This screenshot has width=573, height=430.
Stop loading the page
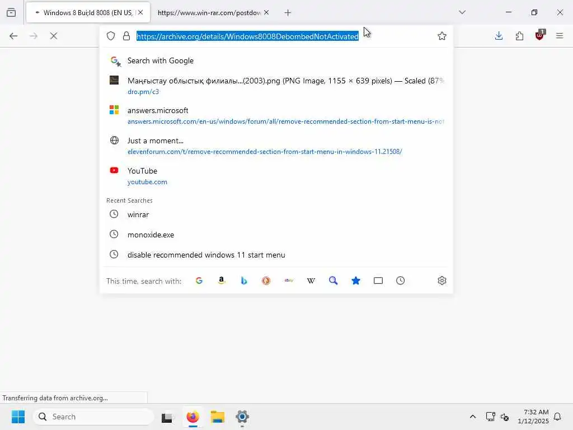(x=54, y=36)
